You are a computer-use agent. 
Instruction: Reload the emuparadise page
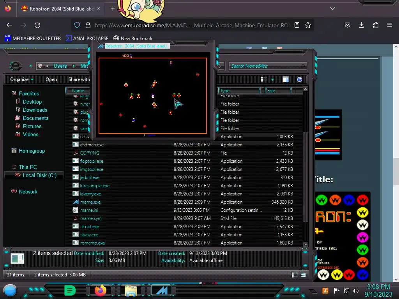point(37,25)
